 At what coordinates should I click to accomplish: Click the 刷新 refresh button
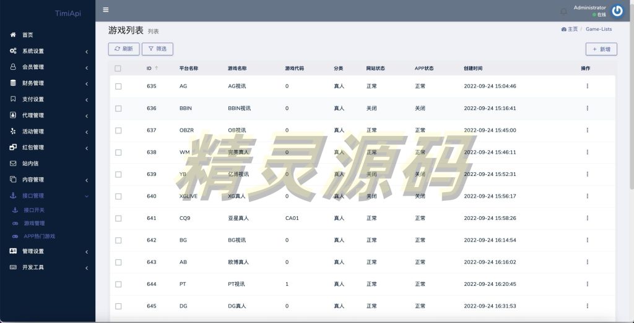[x=124, y=49]
